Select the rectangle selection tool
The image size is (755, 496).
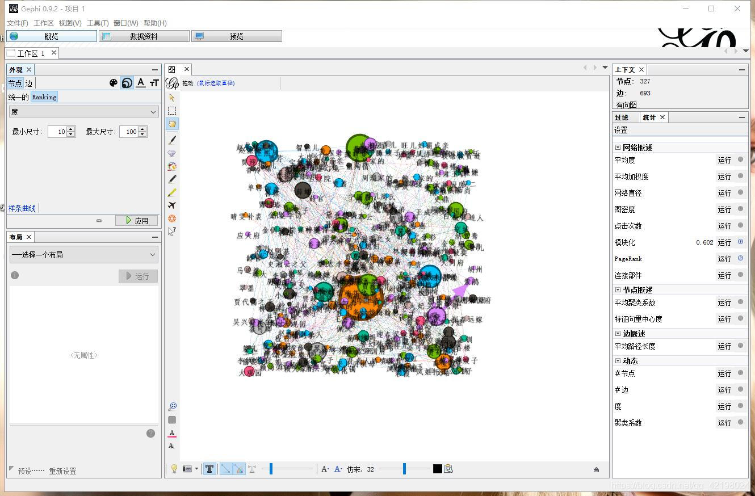pos(172,111)
